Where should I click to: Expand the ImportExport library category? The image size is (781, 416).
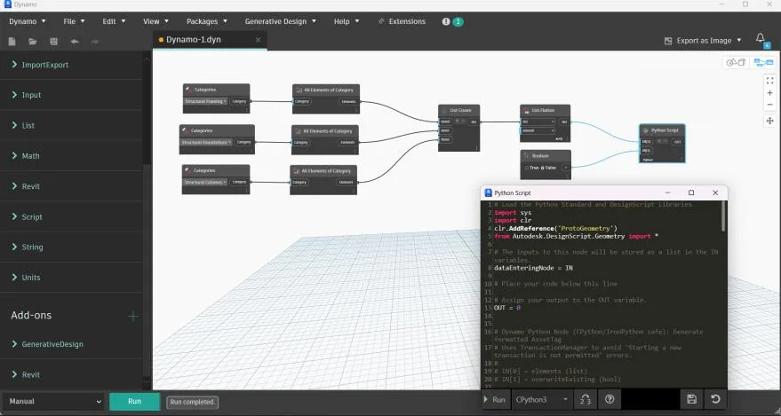[x=71, y=65]
